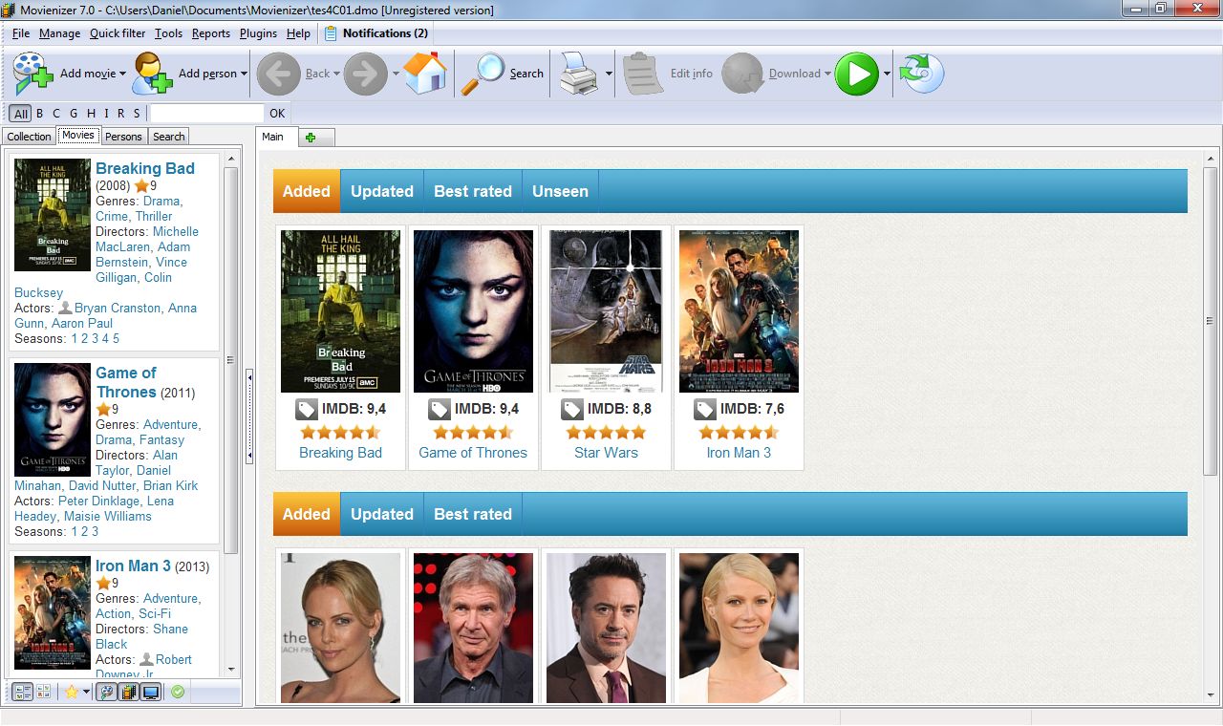
Task: Collapse the left panel splitter handle
Action: pyautogui.click(x=249, y=416)
